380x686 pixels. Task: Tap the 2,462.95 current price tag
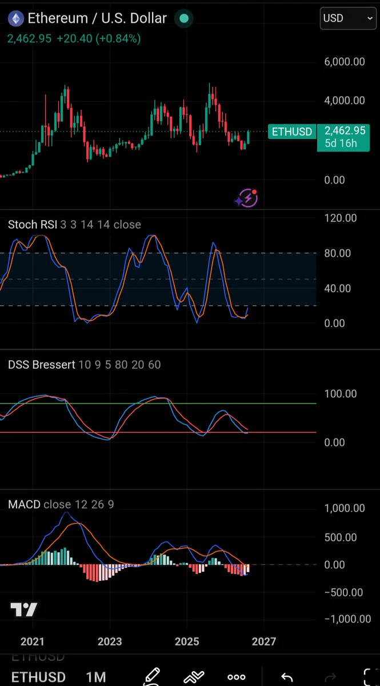click(345, 131)
